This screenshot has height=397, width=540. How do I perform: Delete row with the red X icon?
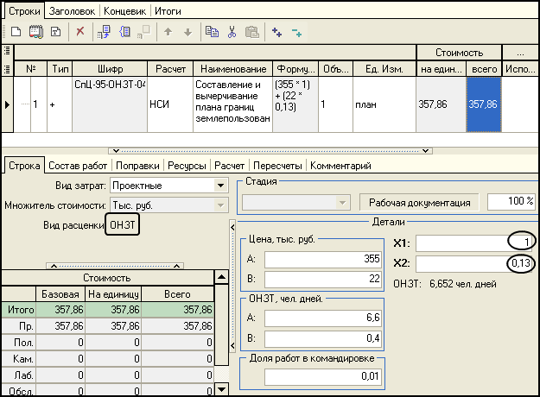pos(80,32)
